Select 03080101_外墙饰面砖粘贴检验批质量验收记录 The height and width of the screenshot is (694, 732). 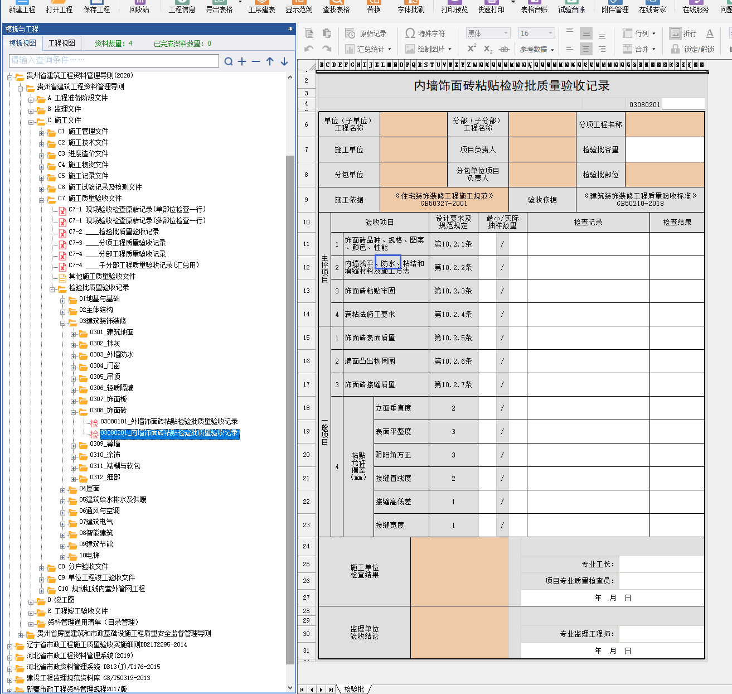click(x=169, y=421)
